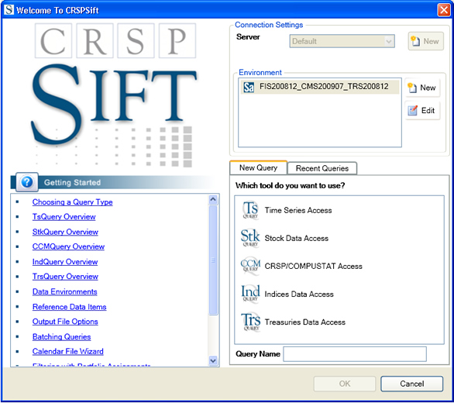The height and width of the screenshot is (403, 454).
Task: Click the Getting Started help question-mark icon
Action: pos(27,182)
